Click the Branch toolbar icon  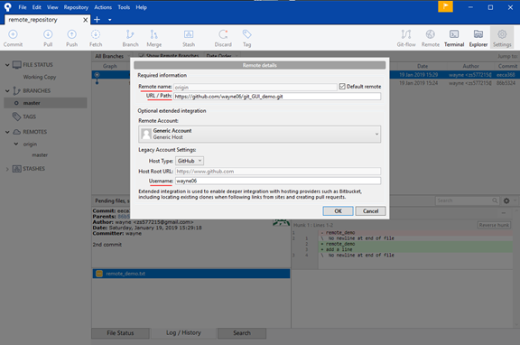coord(130,38)
